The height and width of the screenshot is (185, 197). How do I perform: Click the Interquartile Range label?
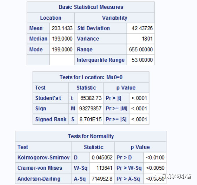click(x=101, y=60)
